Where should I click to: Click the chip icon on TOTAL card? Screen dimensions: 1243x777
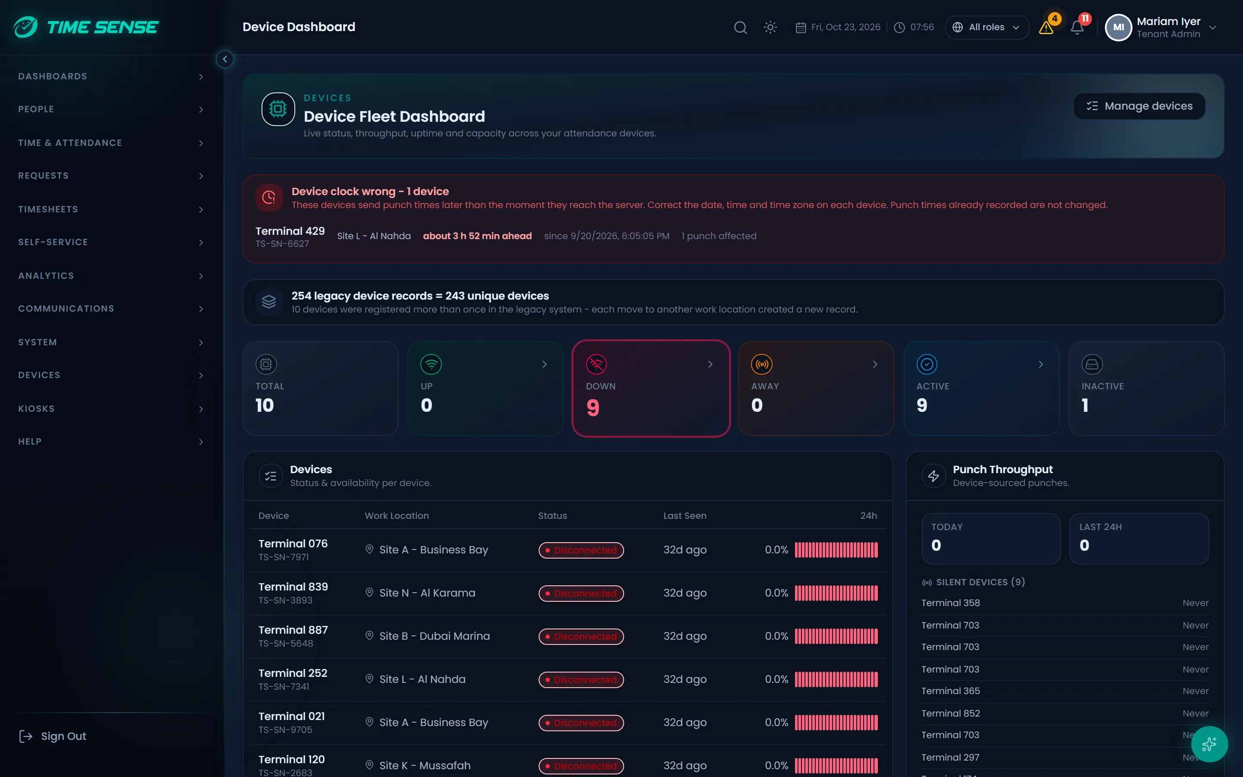coord(266,364)
